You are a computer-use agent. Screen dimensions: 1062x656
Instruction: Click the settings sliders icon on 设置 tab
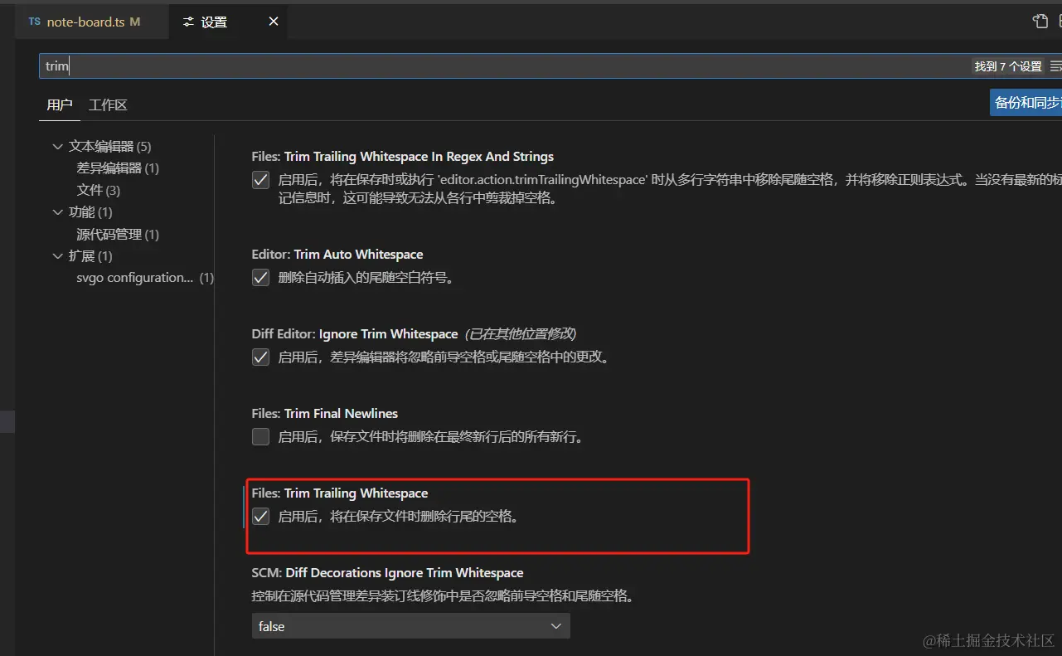188,22
